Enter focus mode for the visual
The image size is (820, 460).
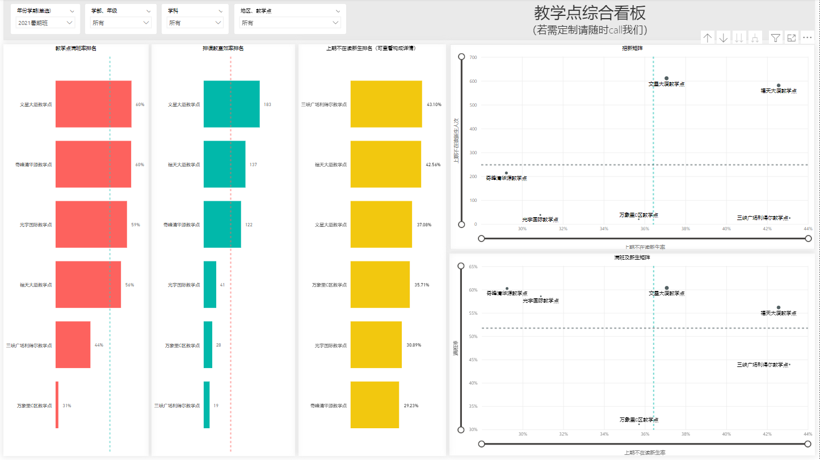click(791, 38)
